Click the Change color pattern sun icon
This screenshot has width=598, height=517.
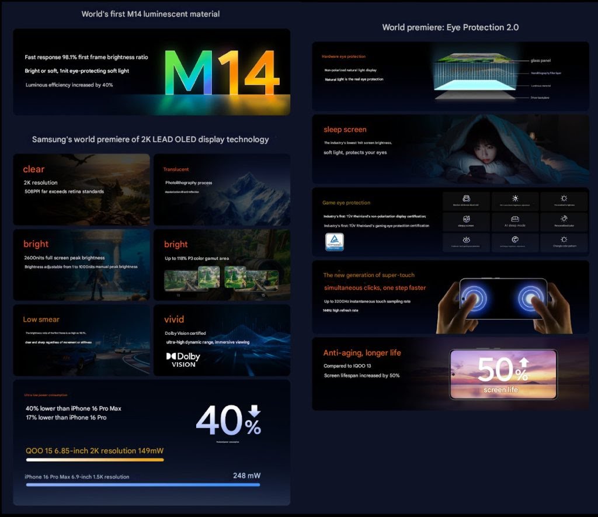coord(564,240)
